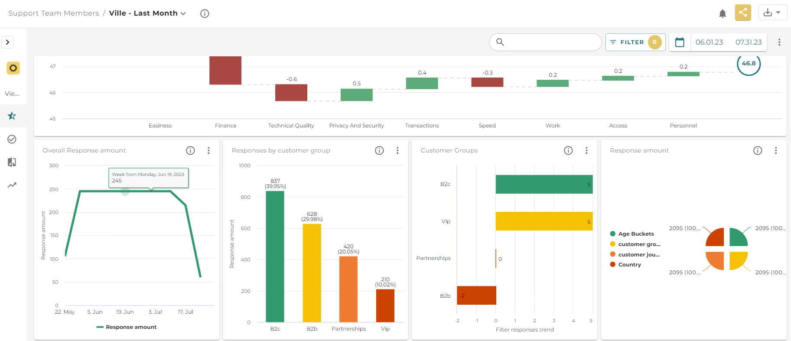Focus the search input field
This screenshot has width=791, height=341.
pyautogui.click(x=545, y=42)
